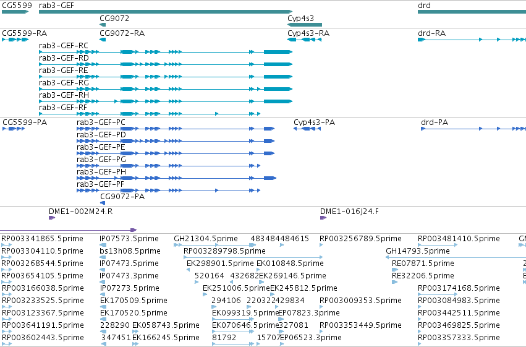Open EST RP003641191.5prime
This screenshot has height=347, width=526.
tap(43, 325)
